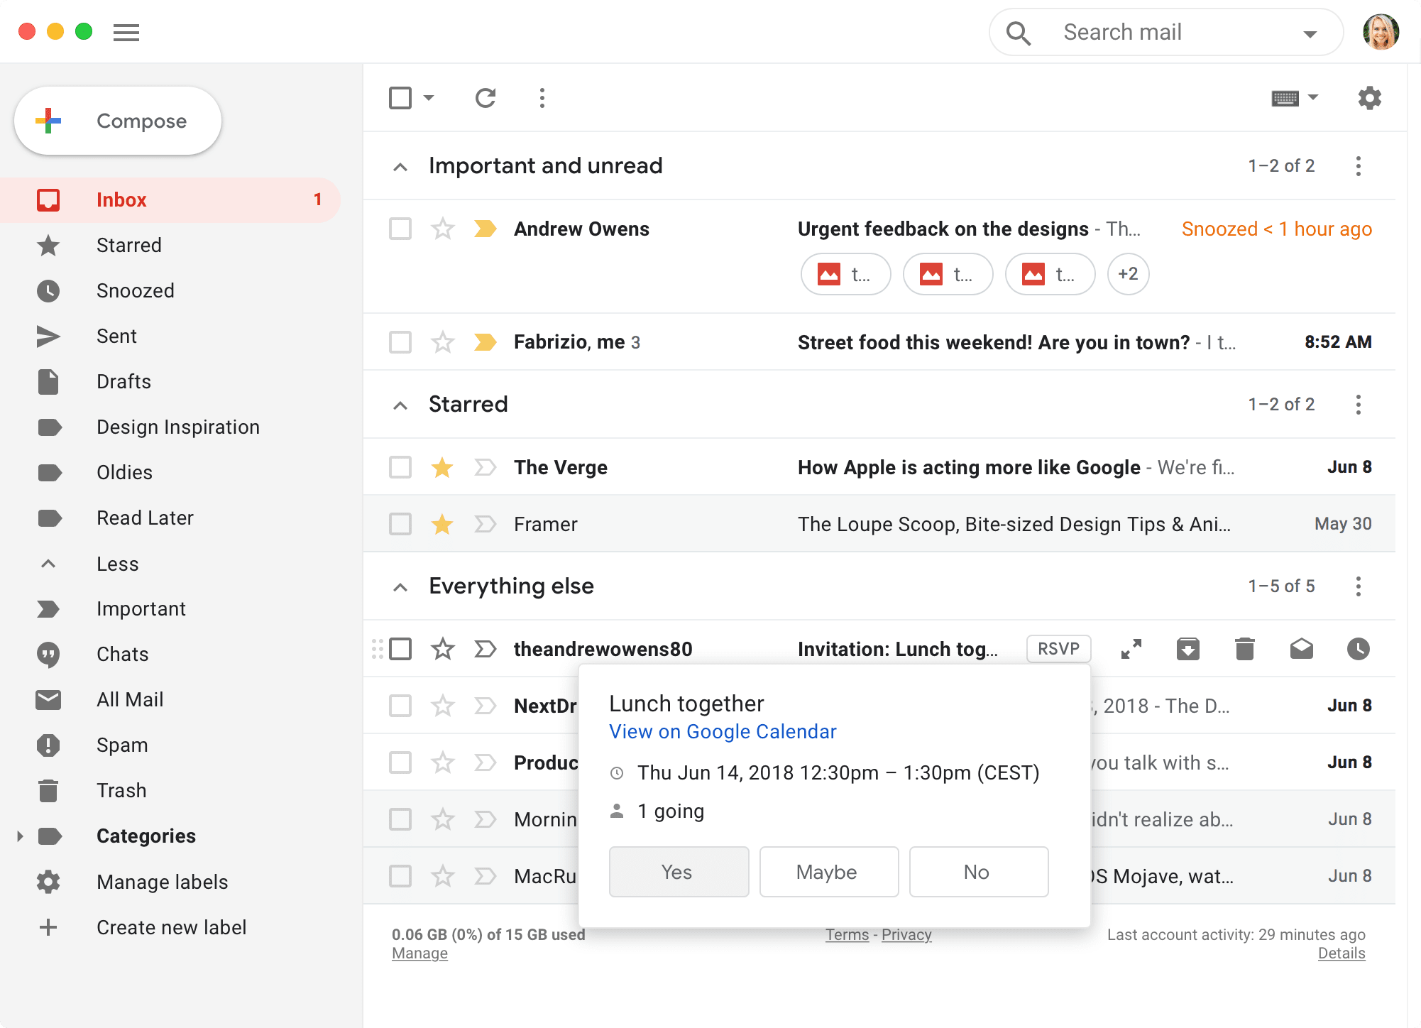The image size is (1421, 1028).
Task: Toggle the select all emails checkbox
Action: pos(400,98)
